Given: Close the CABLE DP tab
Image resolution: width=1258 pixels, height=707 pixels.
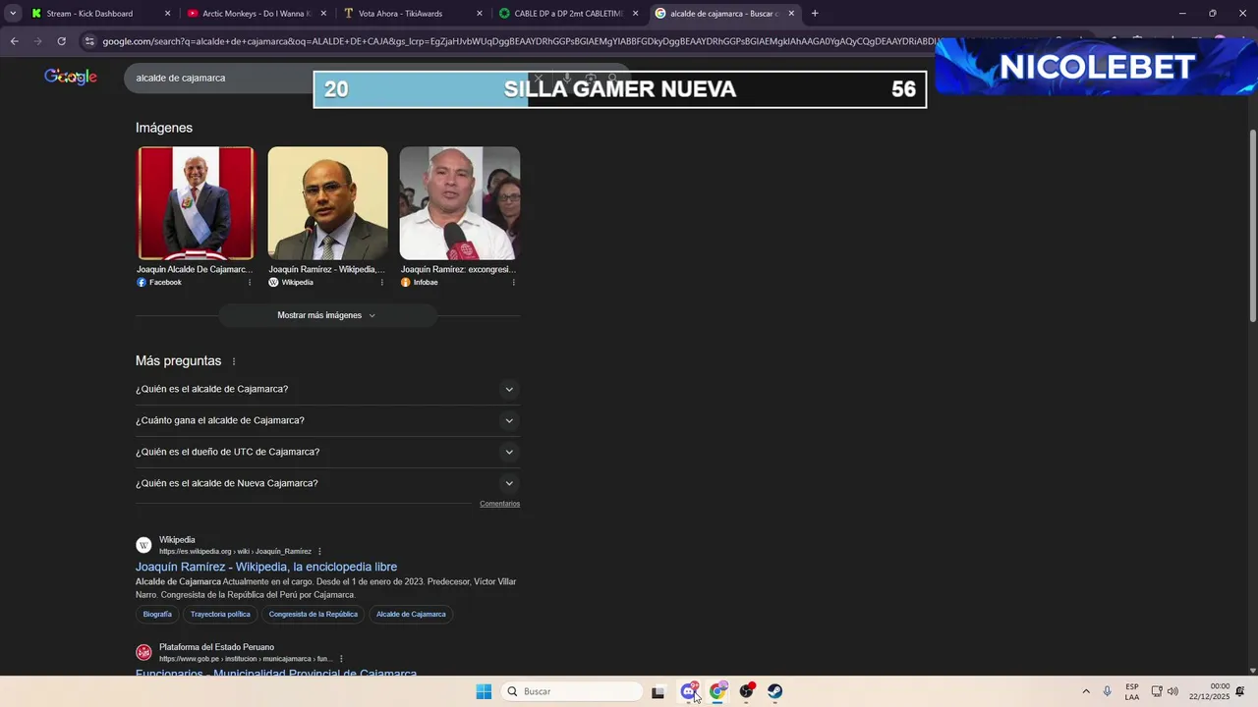Looking at the screenshot, I should [635, 14].
